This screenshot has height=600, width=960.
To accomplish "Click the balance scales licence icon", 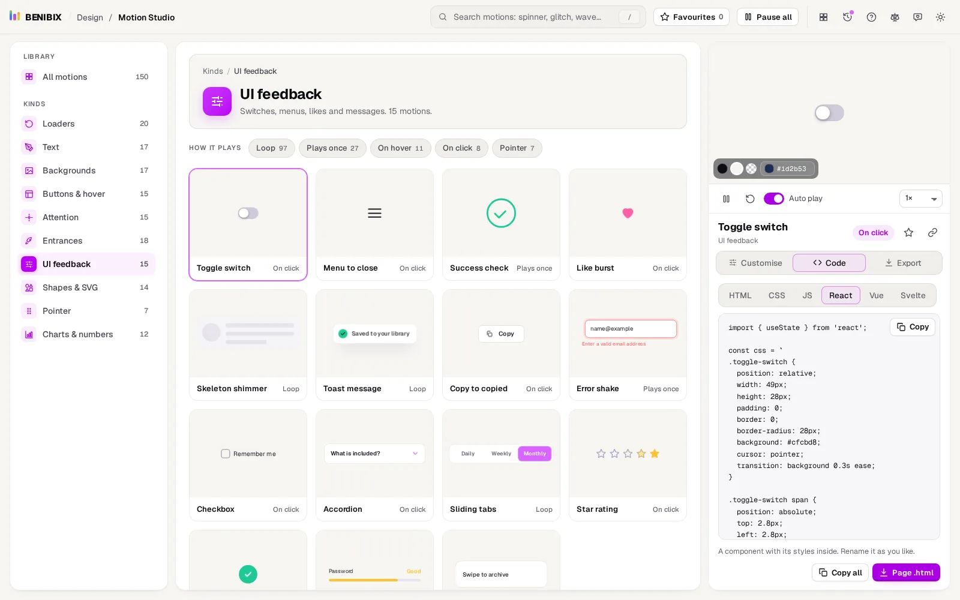I will coord(895,17).
